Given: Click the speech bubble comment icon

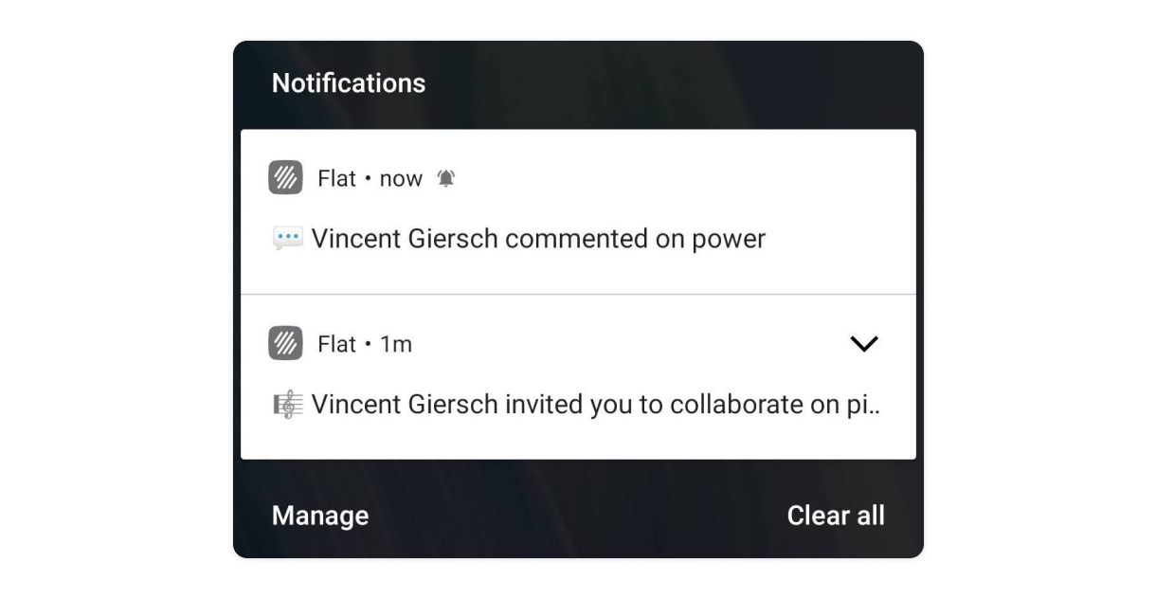Looking at the screenshot, I should click(x=287, y=239).
